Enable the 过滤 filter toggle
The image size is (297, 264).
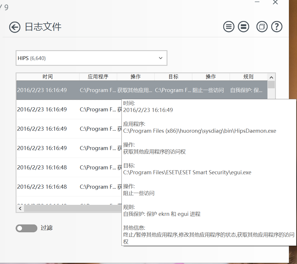26,228
